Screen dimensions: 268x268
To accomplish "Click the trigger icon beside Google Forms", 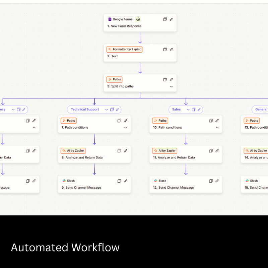I will point(138,19).
